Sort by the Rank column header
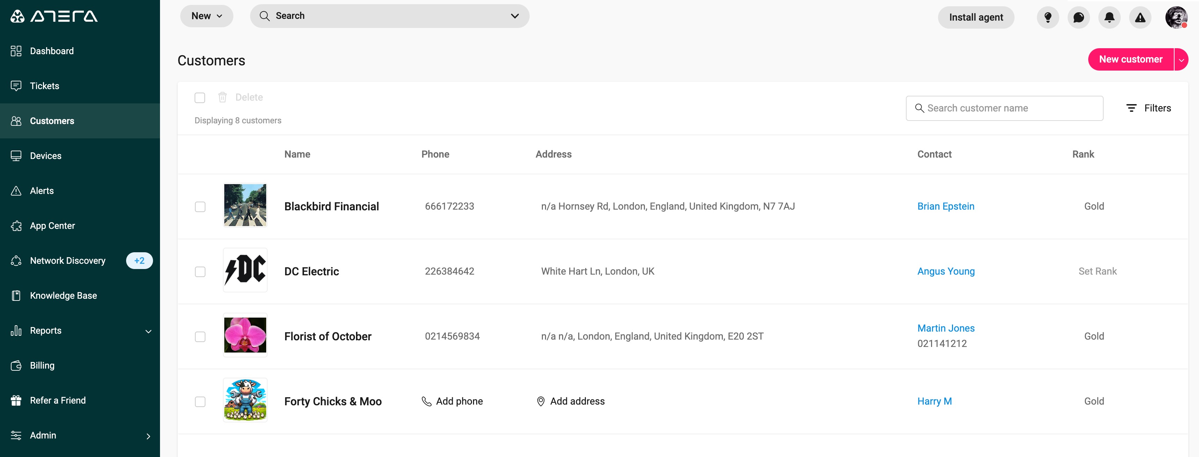Image resolution: width=1199 pixels, height=457 pixels. click(1083, 154)
